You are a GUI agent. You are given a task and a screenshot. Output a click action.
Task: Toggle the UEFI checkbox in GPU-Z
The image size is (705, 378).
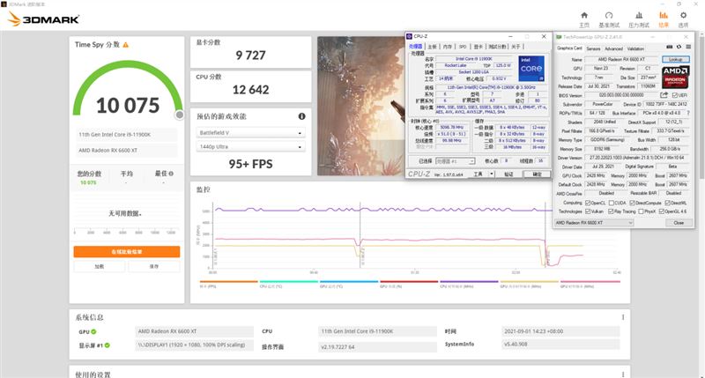click(675, 95)
